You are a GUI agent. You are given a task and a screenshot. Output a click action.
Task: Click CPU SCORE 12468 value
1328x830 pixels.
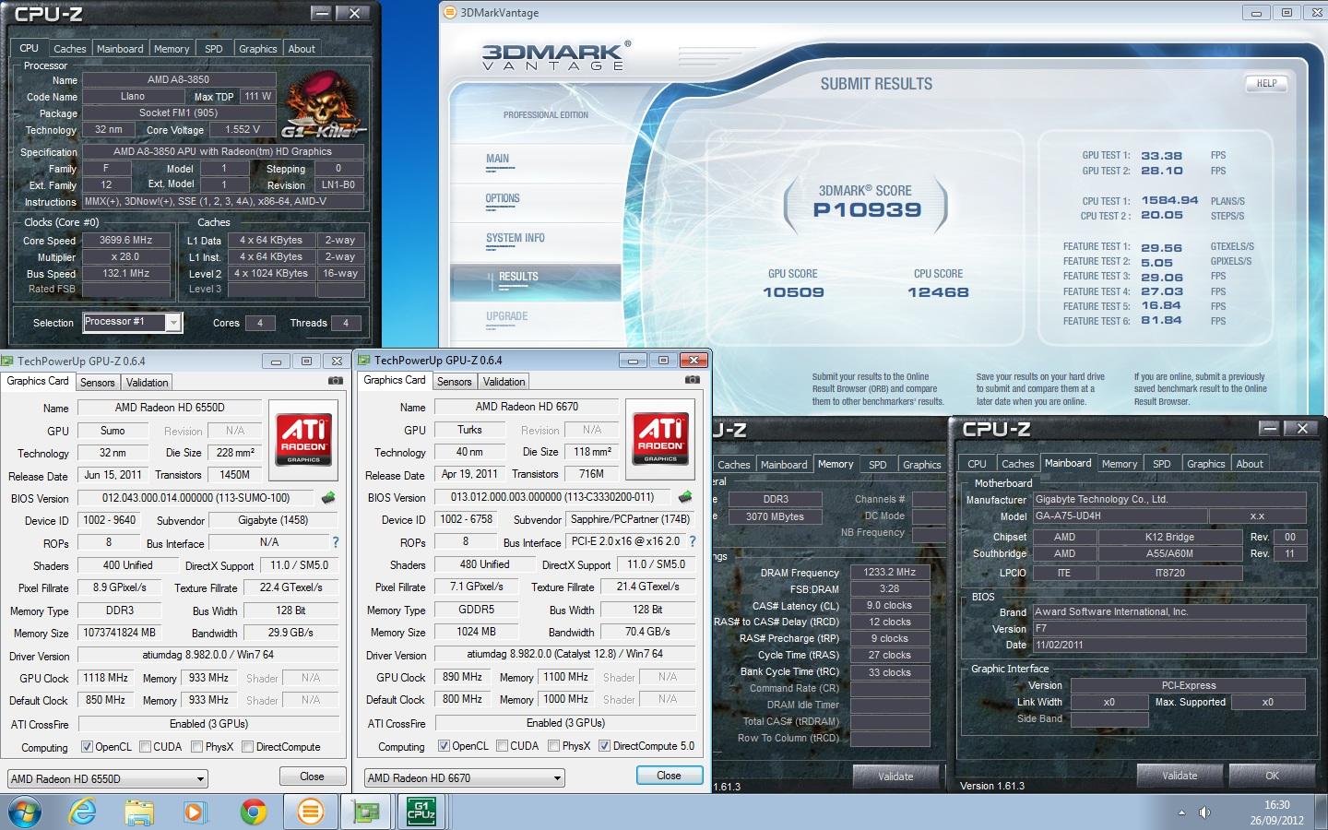(938, 292)
